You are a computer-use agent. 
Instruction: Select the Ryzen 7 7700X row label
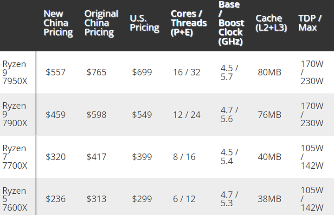(14, 157)
